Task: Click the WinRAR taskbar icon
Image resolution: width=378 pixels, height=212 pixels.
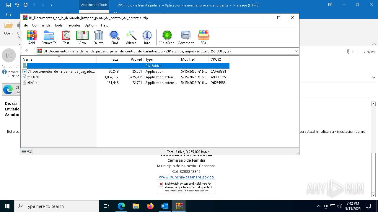Action: click(179, 206)
